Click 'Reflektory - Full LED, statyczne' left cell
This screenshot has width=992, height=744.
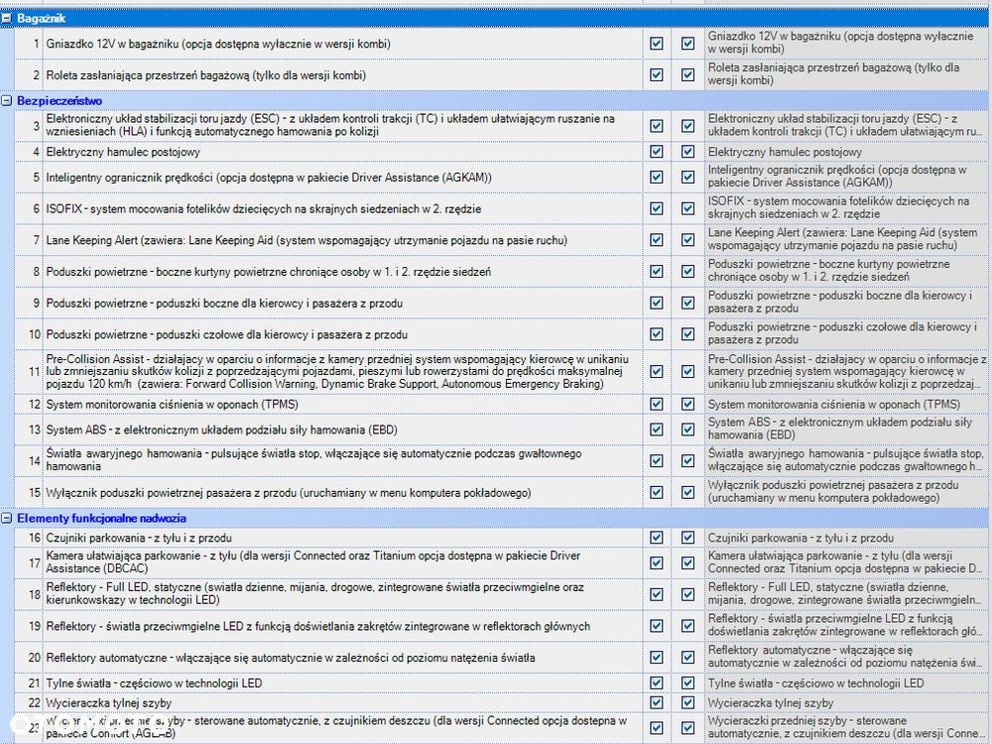(343, 593)
